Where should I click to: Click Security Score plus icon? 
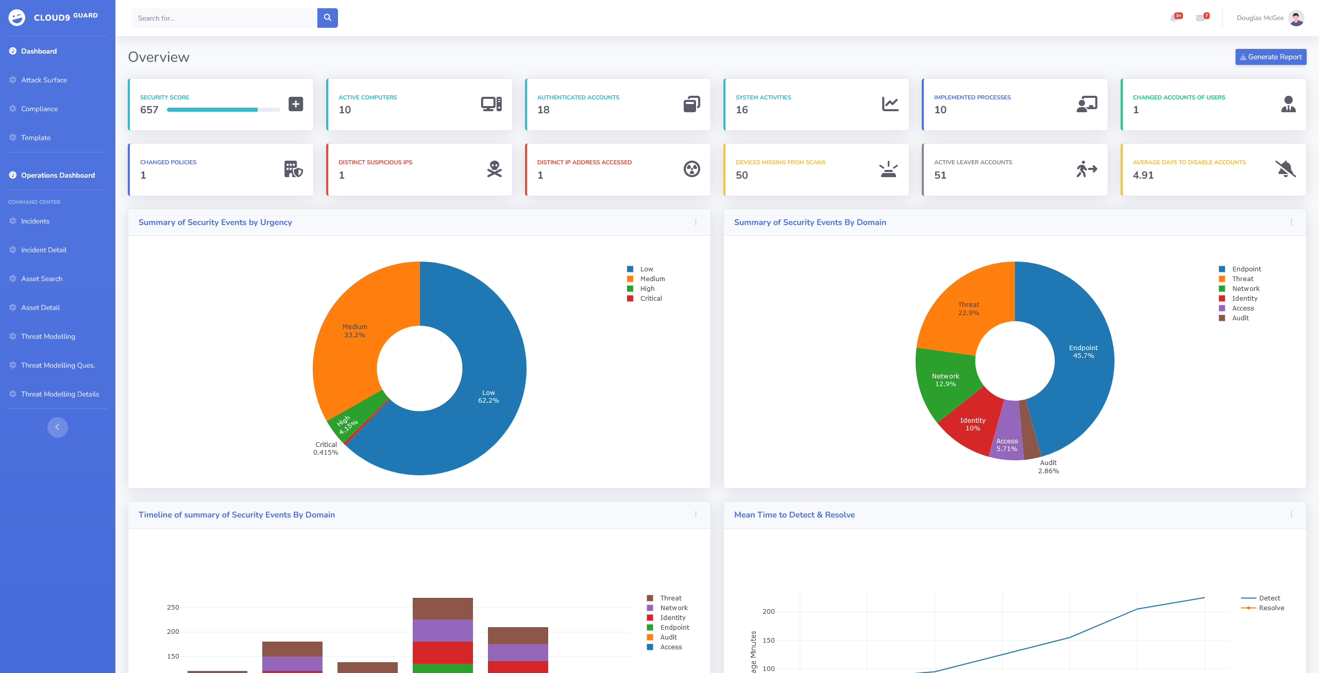pos(296,104)
